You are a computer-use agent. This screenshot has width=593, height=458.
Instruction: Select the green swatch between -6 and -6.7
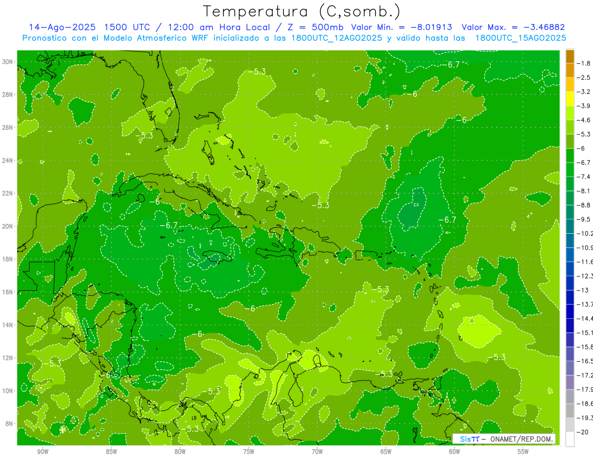[570, 155]
